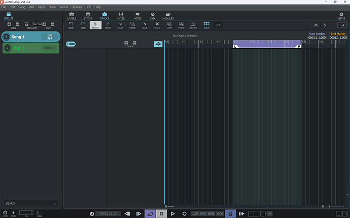Click the 120.000 BPM tempo field
The height and width of the screenshot is (218, 350).
[203, 214]
